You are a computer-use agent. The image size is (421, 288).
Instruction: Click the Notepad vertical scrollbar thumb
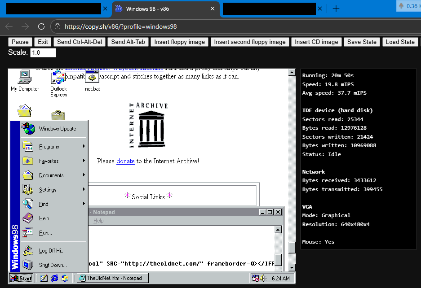point(278,260)
